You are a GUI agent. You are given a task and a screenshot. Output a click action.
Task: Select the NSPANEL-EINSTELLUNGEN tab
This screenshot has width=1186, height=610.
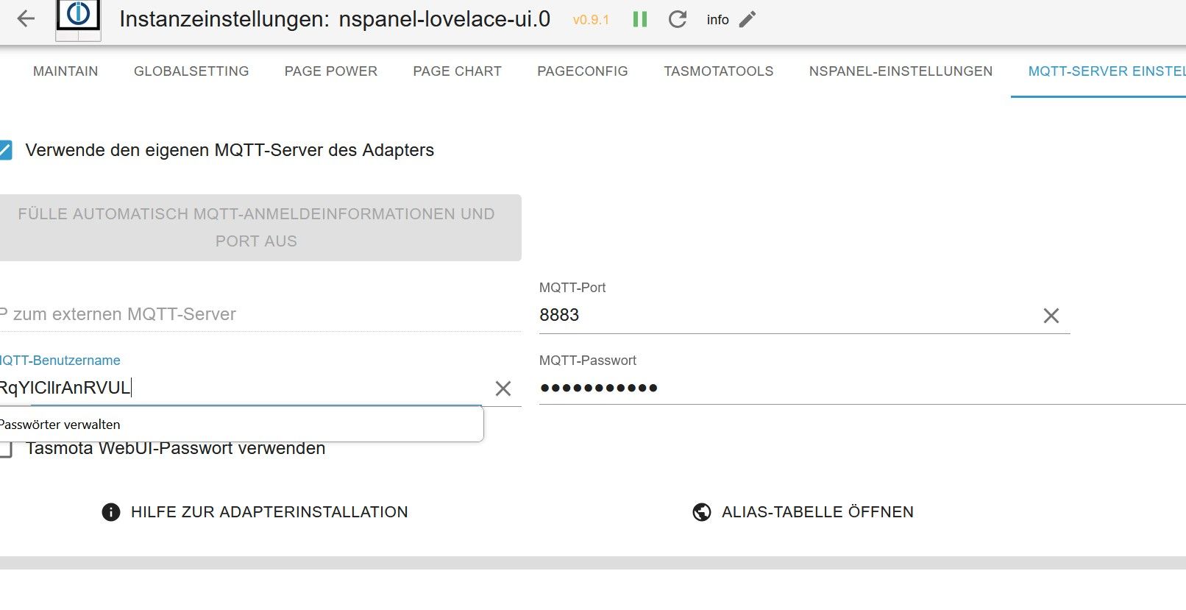coord(901,71)
